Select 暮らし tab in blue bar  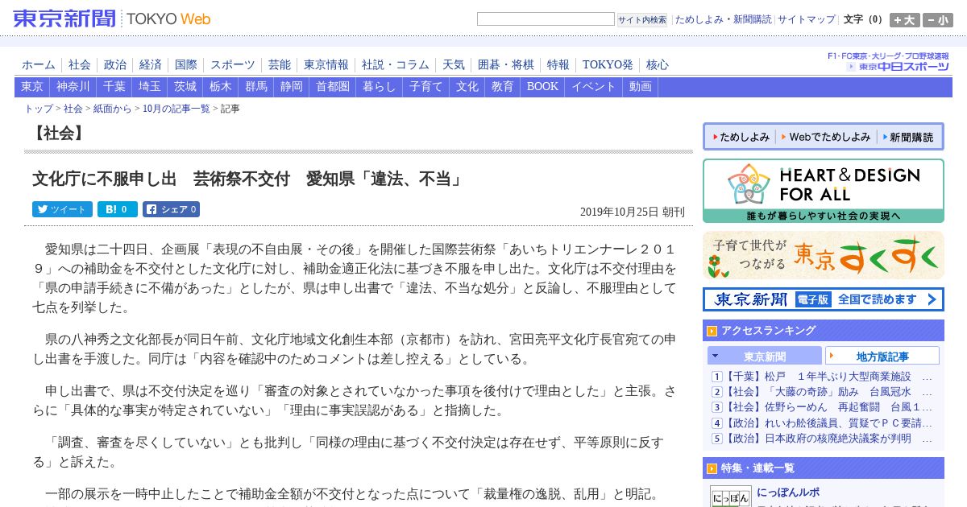tap(380, 87)
